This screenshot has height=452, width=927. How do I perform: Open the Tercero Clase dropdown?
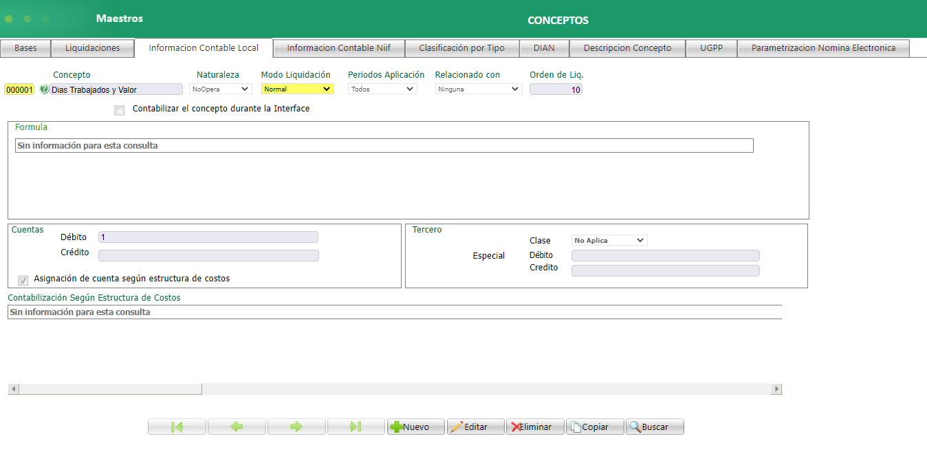coord(610,240)
